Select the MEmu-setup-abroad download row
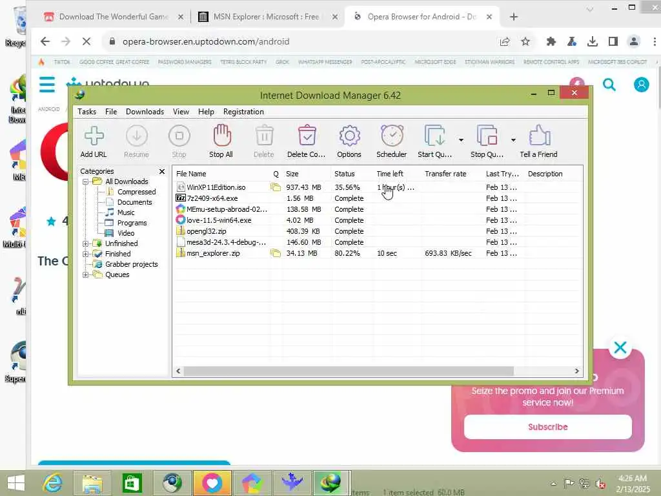 pos(377,209)
